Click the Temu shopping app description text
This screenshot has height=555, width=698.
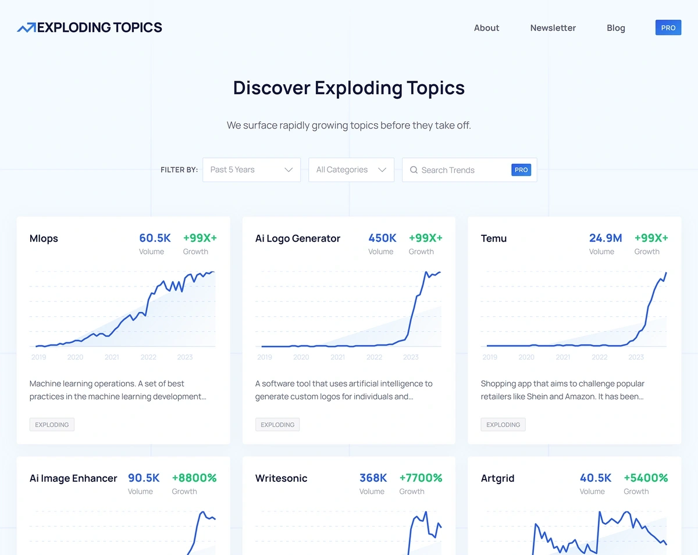click(x=562, y=390)
